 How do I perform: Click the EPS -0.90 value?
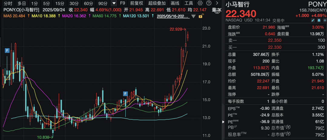point(265,108)
